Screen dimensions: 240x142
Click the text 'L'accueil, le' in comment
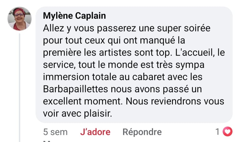200,53
